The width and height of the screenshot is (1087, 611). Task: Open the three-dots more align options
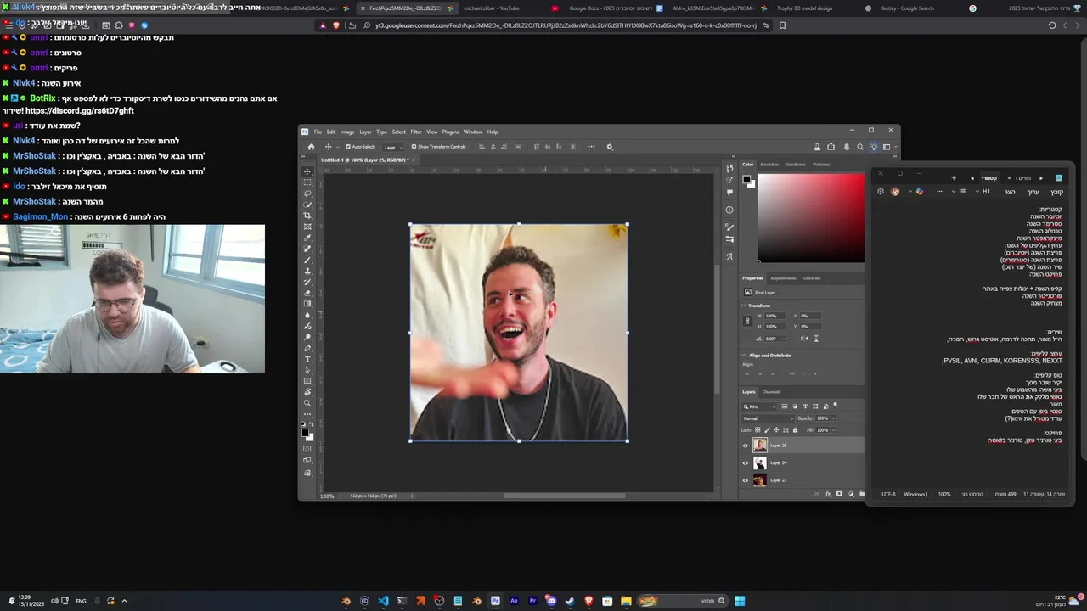coord(592,147)
